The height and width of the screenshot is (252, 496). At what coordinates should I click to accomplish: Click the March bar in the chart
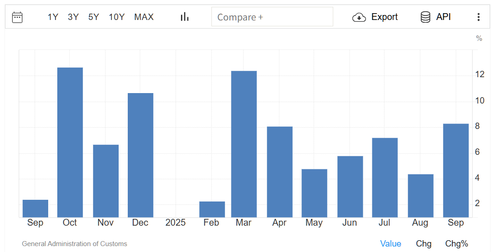coord(244,144)
